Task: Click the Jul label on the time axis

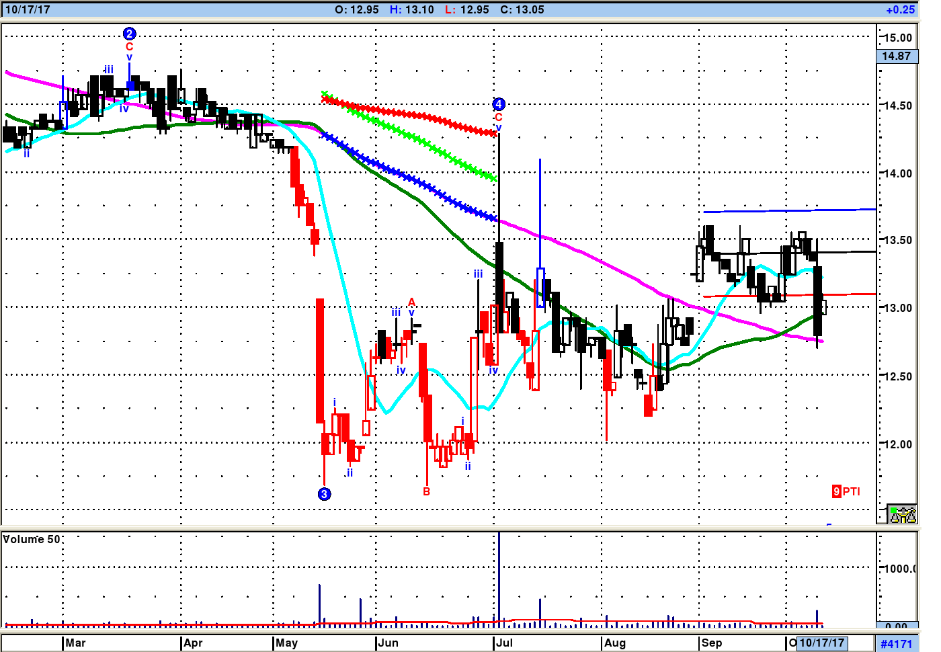Action: point(504,643)
